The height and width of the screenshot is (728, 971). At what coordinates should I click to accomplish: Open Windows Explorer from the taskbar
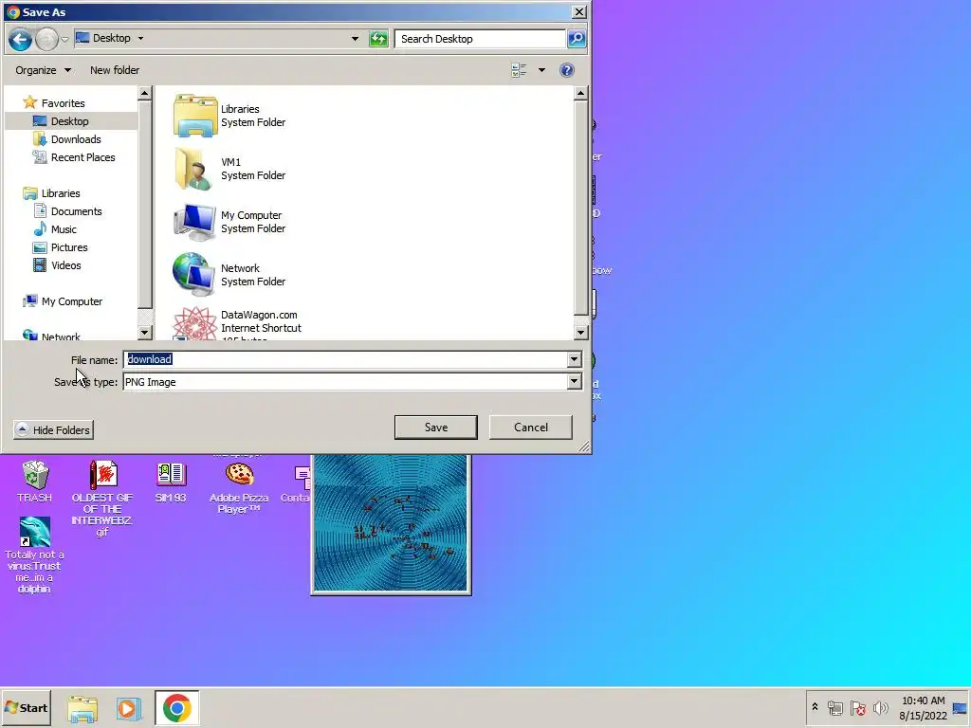click(x=82, y=708)
